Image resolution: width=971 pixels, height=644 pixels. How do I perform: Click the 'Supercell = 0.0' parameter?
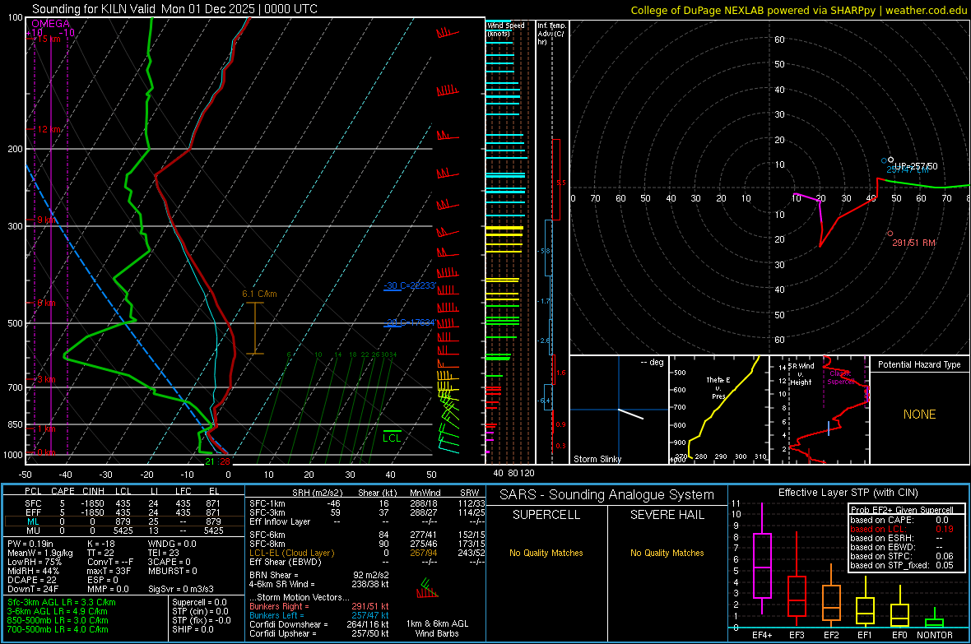point(199,602)
